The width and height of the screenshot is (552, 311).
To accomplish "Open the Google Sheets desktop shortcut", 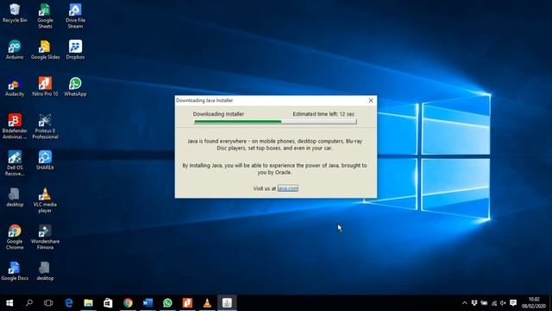I will [45, 16].
